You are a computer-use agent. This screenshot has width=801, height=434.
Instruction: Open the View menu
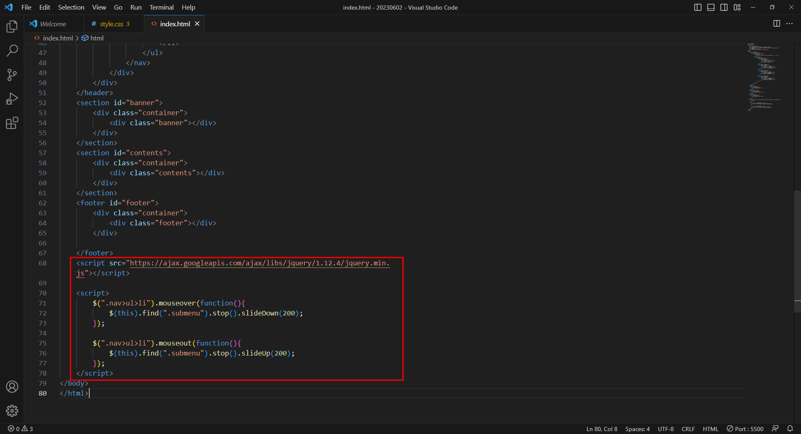pyautogui.click(x=99, y=7)
